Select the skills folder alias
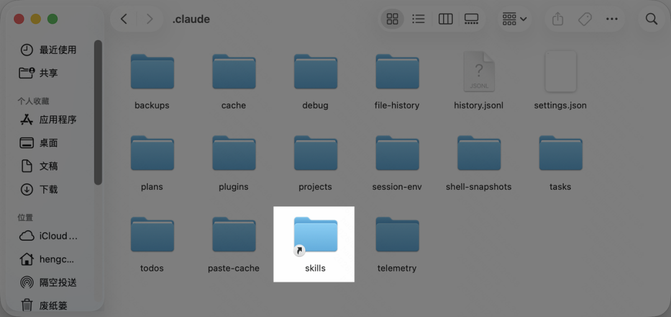The width and height of the screenshot is (671, 317). pyautogui.click(x=316, y=244)
